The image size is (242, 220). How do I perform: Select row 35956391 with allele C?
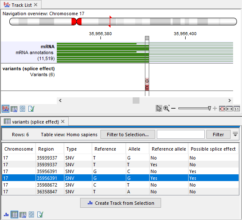coord(120,171)
